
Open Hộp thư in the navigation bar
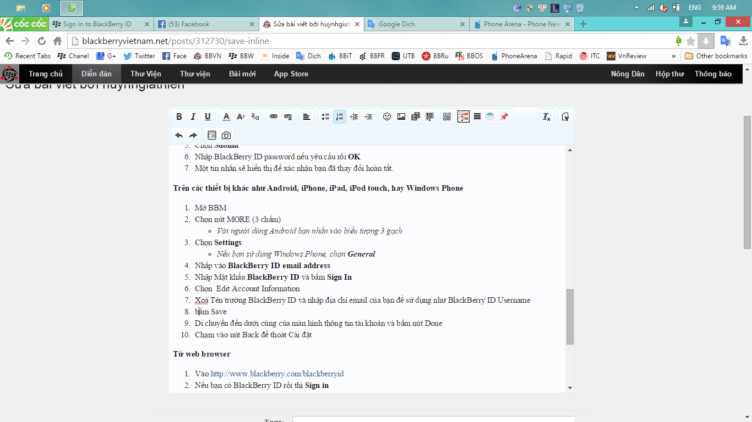coord(669,74)
